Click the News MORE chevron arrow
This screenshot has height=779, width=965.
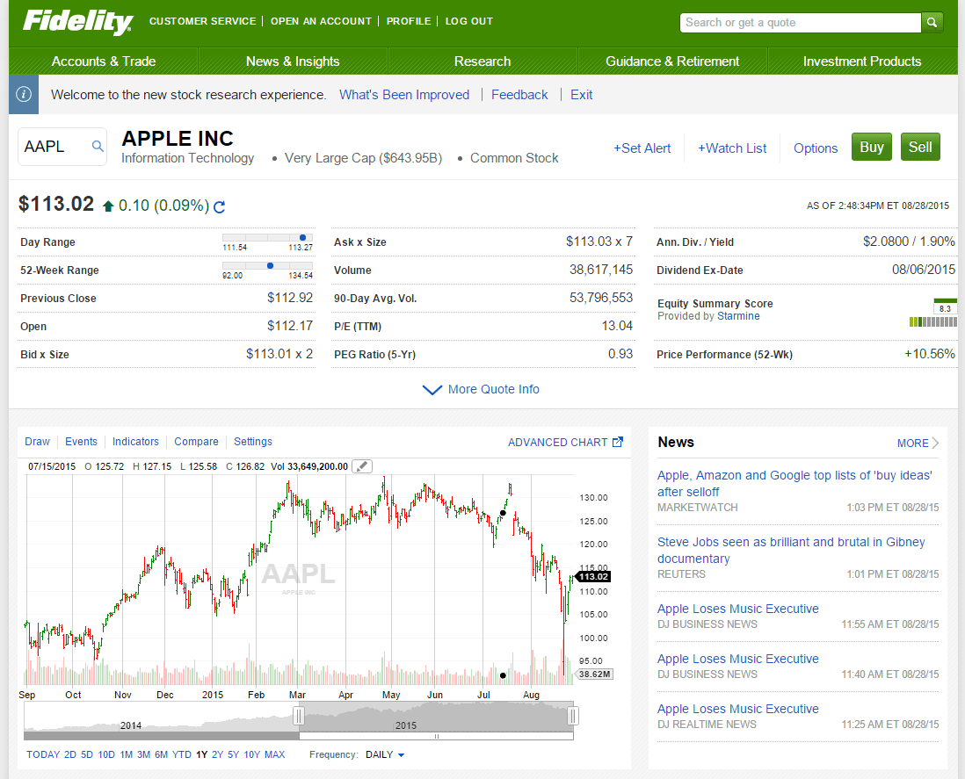pos(935,443)
